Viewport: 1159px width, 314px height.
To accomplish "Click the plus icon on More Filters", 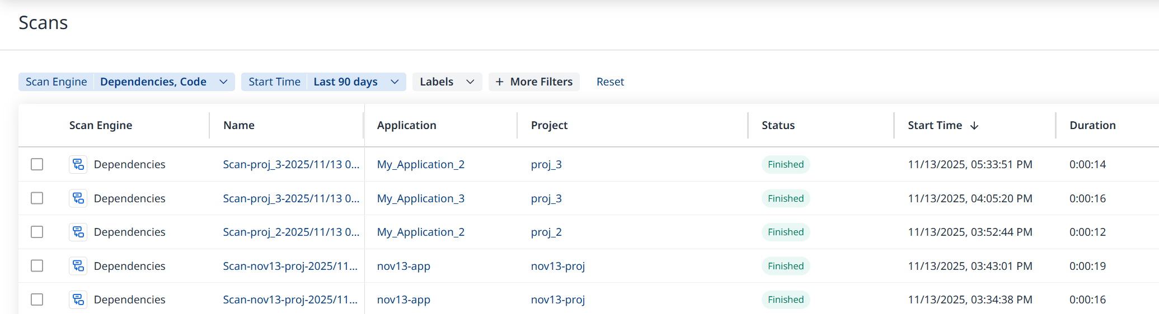I will [x=499, y=82].
